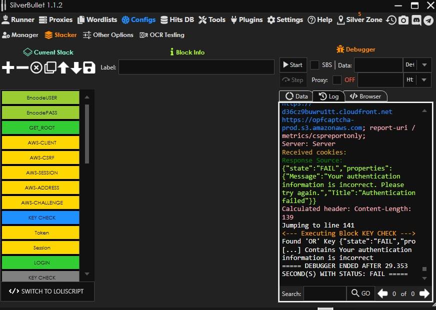
Task: Click the block stack list scrollbar
Action: [87, 134]
